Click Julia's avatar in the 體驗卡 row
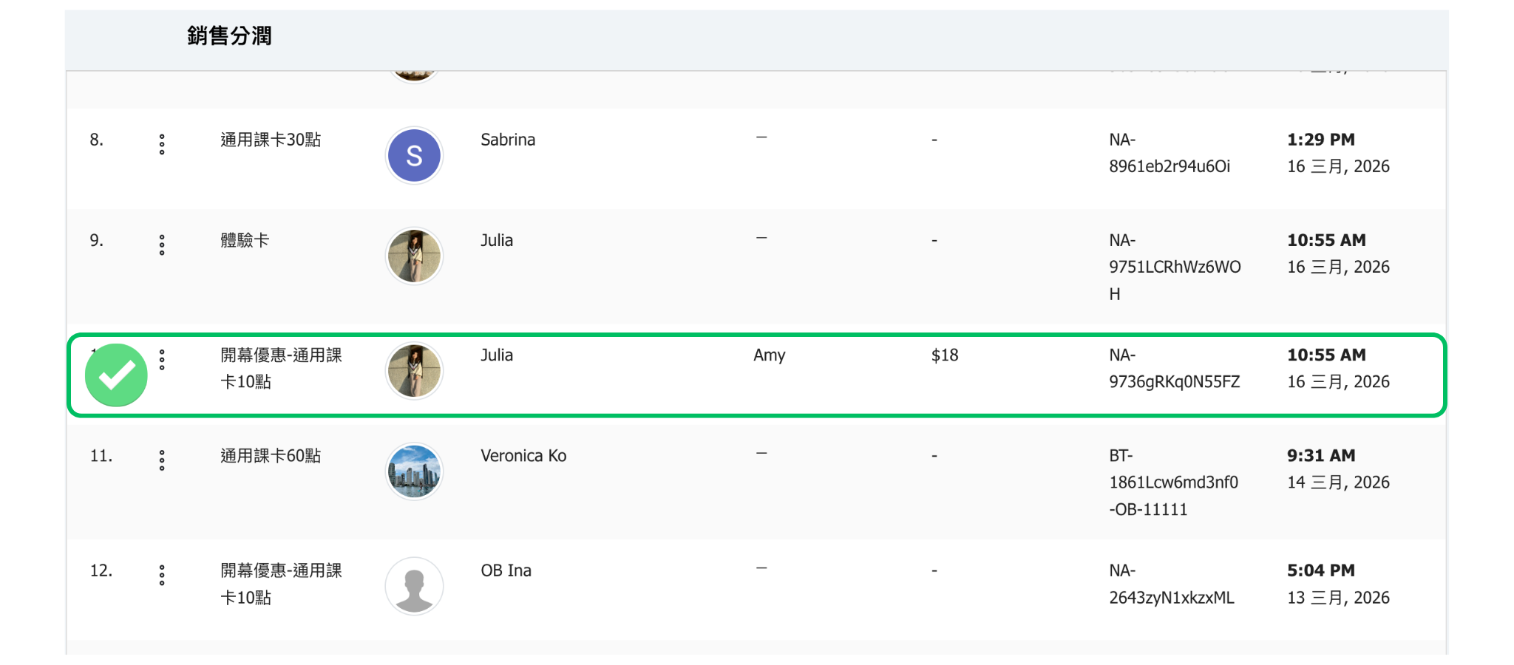This screenshot has height=665, width=1514. (414, 256)
